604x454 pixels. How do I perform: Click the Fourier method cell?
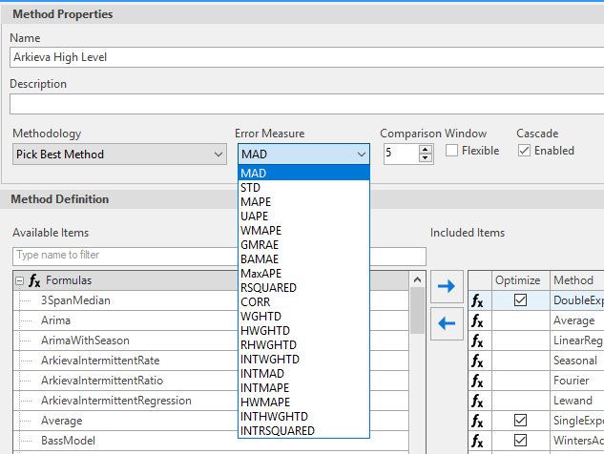[x=577, y=381]
